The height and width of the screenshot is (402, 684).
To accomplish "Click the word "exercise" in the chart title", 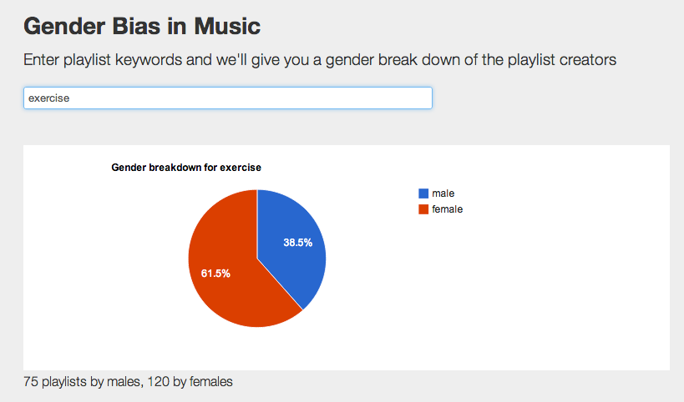I will [x=241, y=168].
